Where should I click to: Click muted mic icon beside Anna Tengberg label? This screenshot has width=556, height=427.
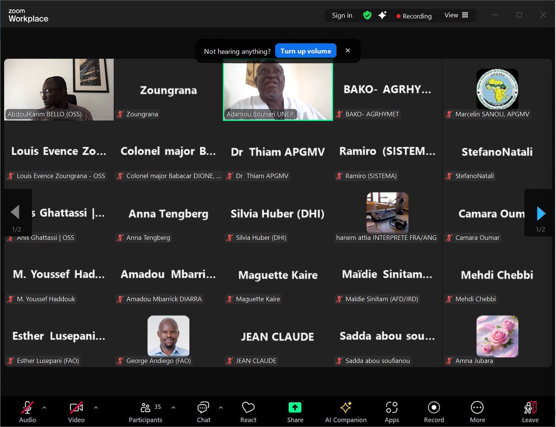click(x=120, y=237)
